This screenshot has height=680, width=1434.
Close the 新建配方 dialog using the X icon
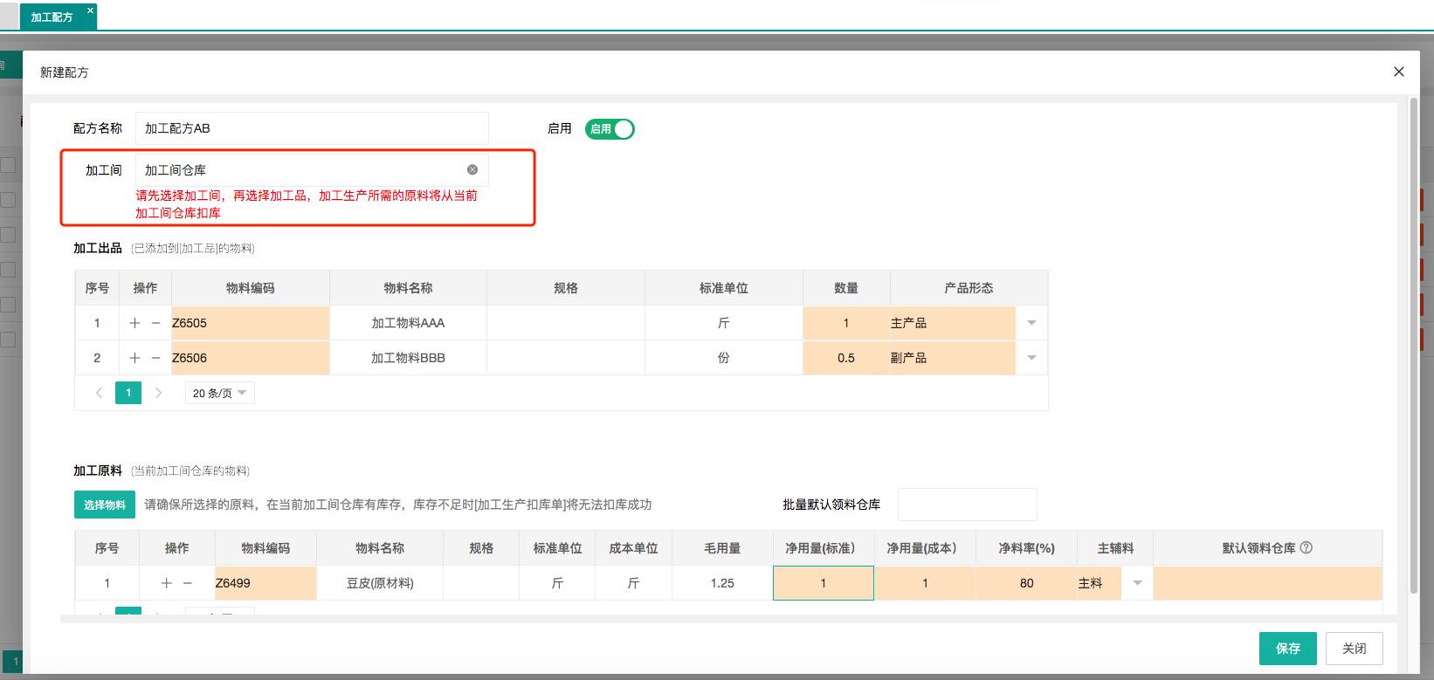pyautogui.click(x=1399, y=72)
